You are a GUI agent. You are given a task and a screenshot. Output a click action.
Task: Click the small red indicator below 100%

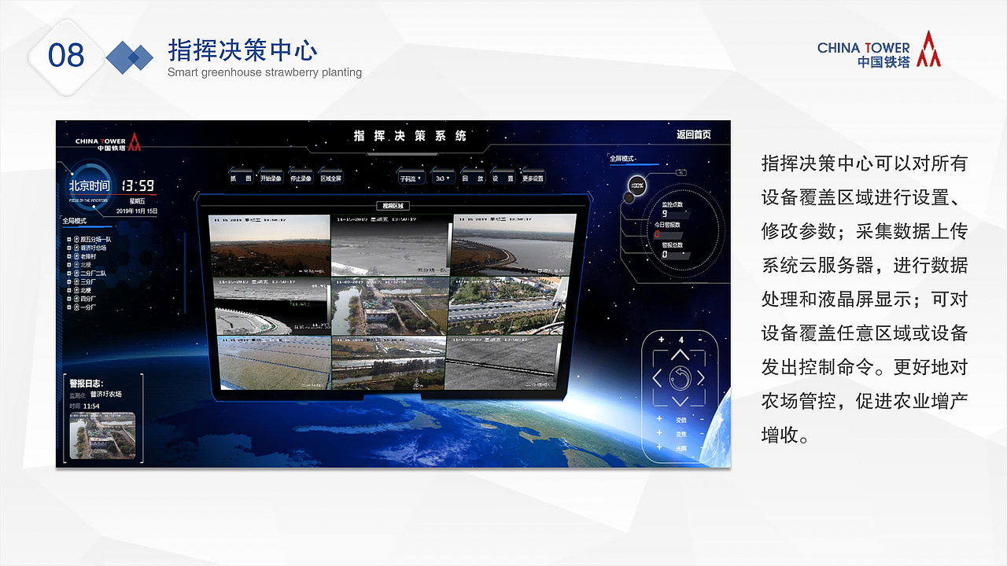(629, 197)
